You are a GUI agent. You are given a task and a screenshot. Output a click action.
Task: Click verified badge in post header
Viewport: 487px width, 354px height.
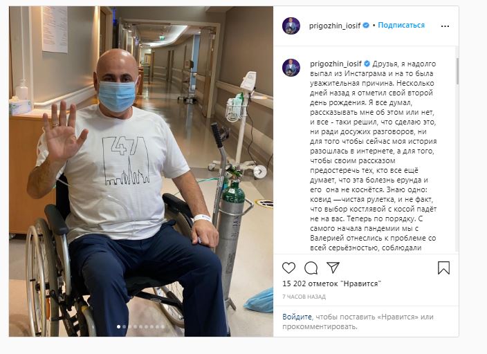(x=366, y=26)
